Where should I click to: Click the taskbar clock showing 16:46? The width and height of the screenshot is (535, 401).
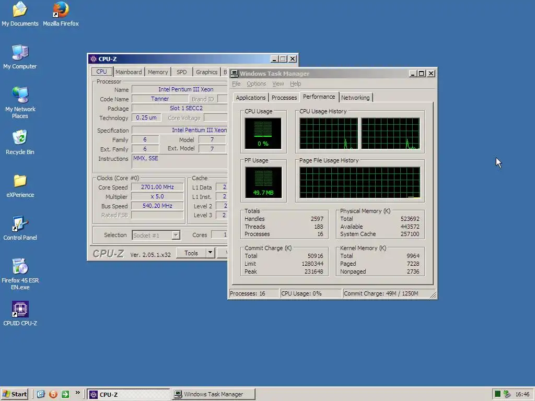(522, 394)
